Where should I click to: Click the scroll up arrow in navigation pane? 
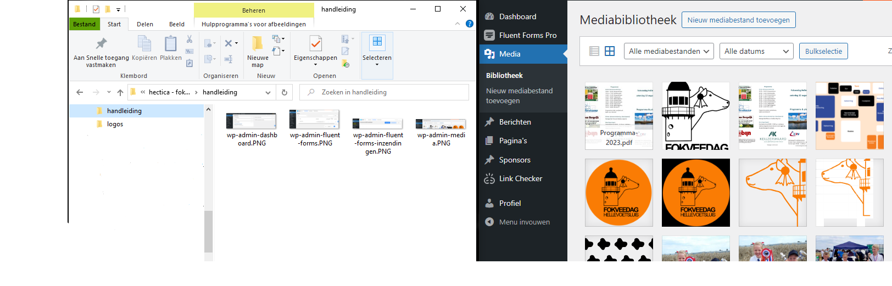208,109
